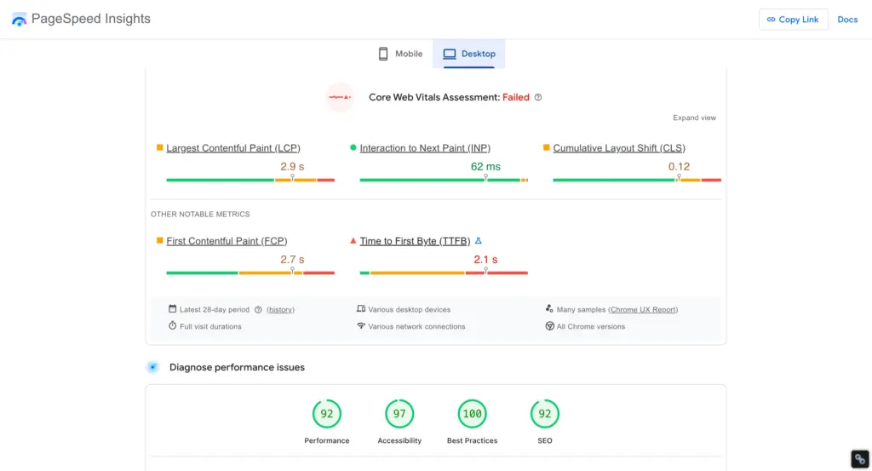Click the Core Web Vitals failed status icon
This screenshot has height=471, width=872.
coord(341,97)
